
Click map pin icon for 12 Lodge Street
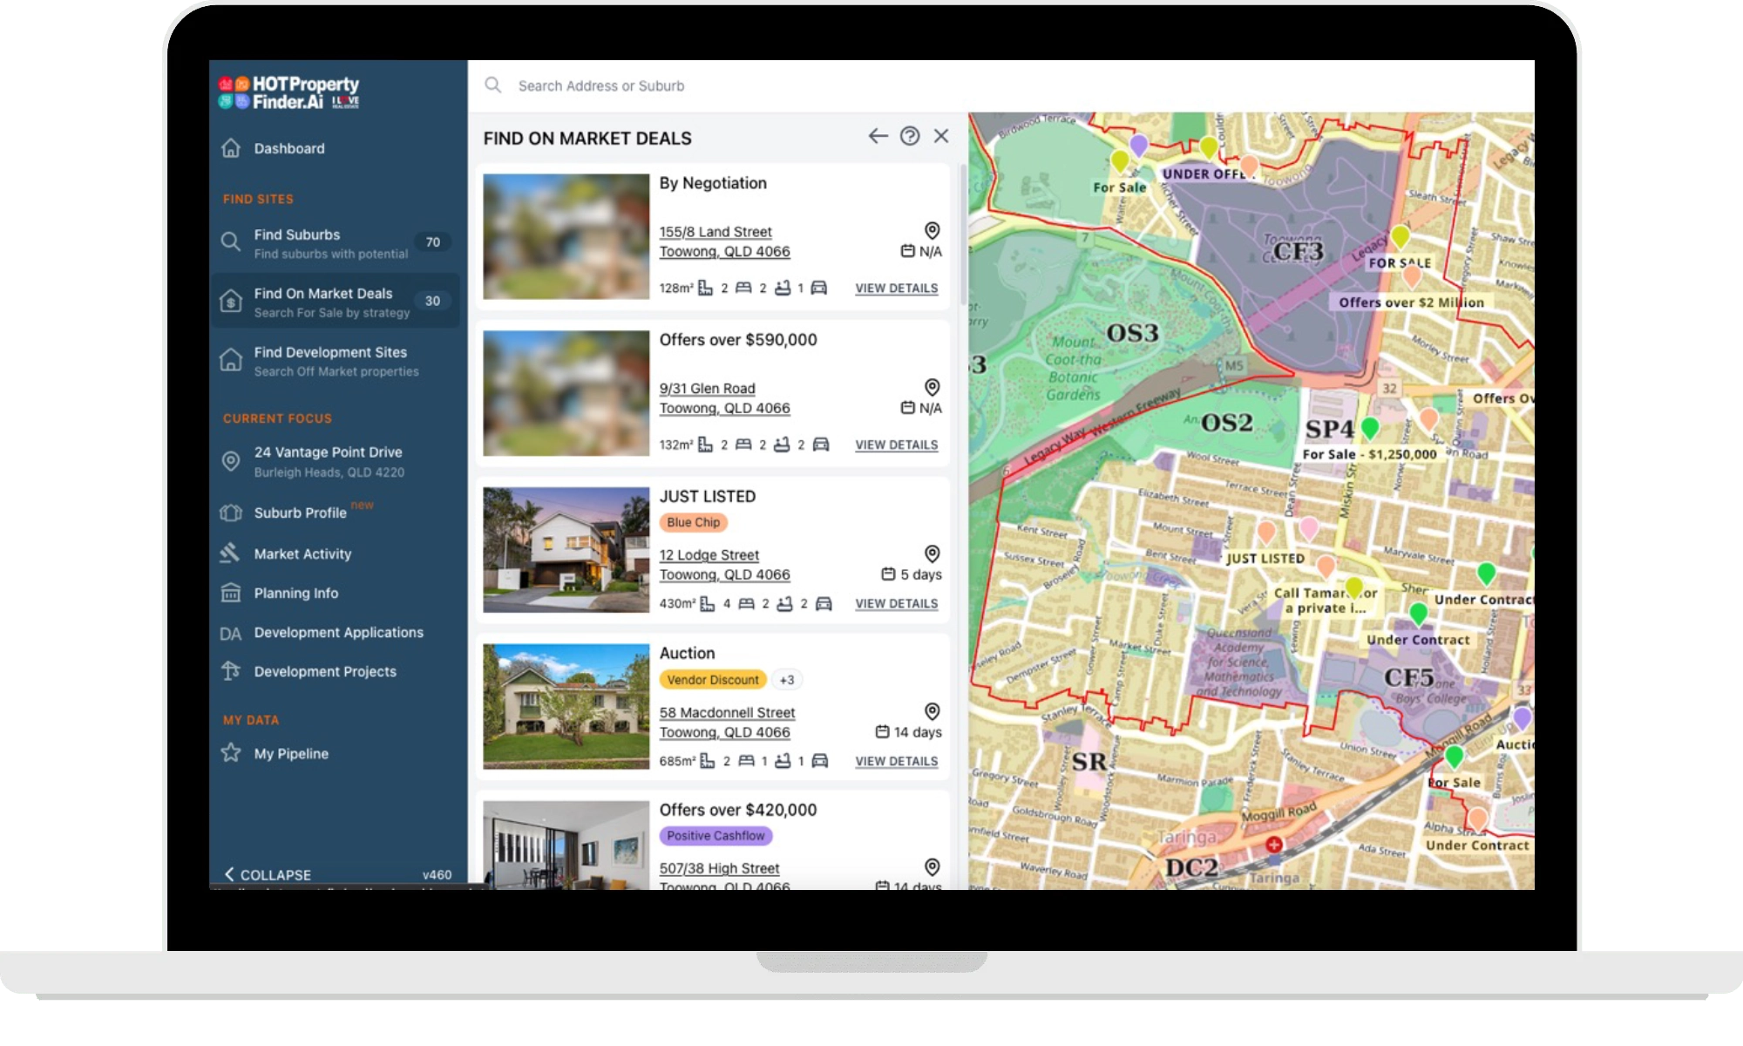click(x=932, y=554)
